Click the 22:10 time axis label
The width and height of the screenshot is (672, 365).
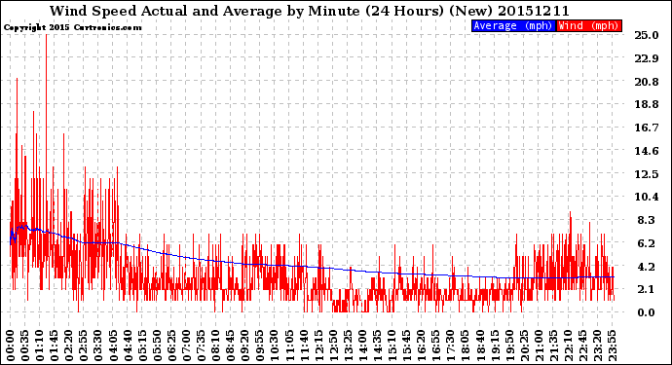569,346
